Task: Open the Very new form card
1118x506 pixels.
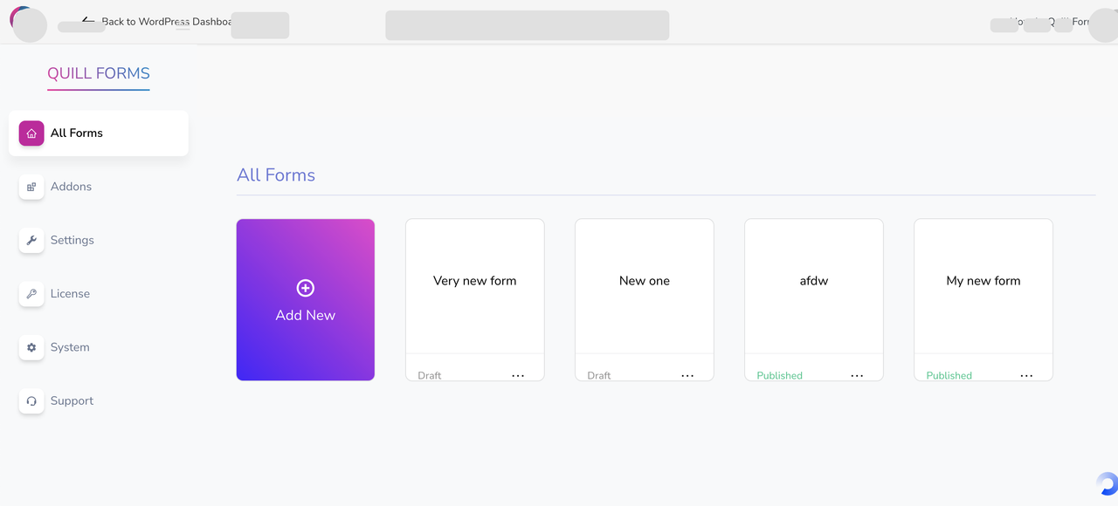Action: click(475, 300)
